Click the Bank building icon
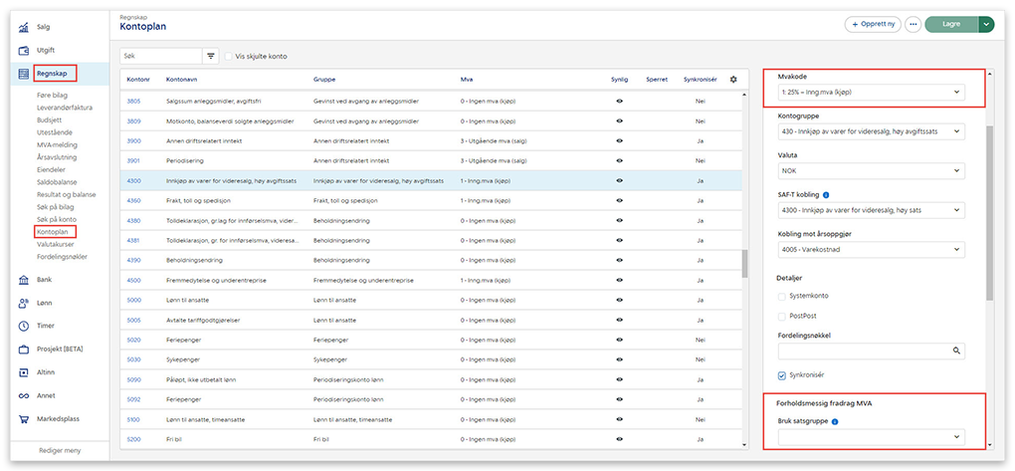 23,280
